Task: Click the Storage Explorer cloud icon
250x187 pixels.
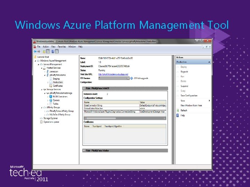Action: pyautogui.click(x=41, y=118)
